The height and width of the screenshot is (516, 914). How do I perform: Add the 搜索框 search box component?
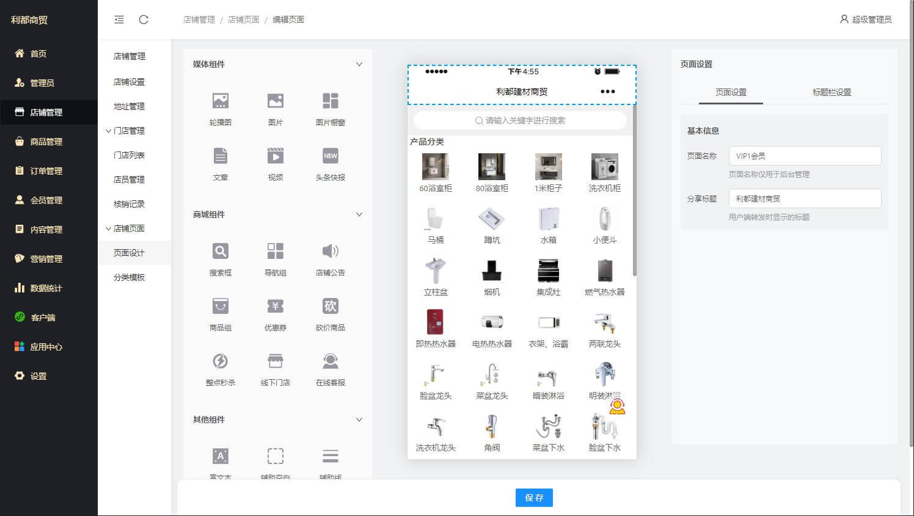[220, 260]
